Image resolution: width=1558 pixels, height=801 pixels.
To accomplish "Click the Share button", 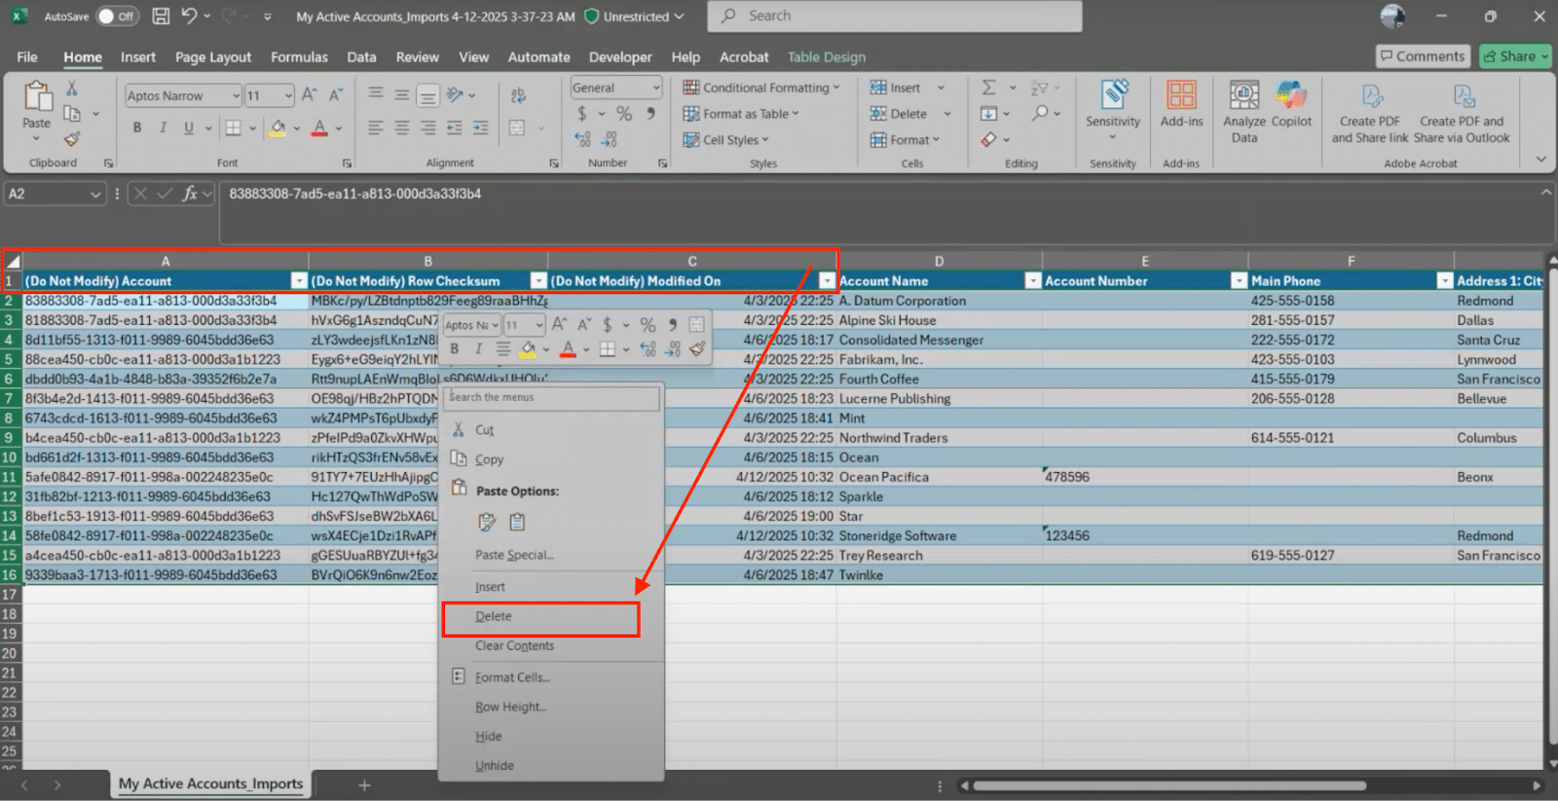I will 1511,56.
